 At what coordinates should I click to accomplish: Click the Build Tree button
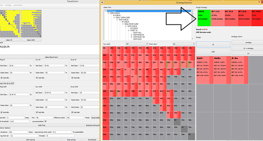coord(42,125)
